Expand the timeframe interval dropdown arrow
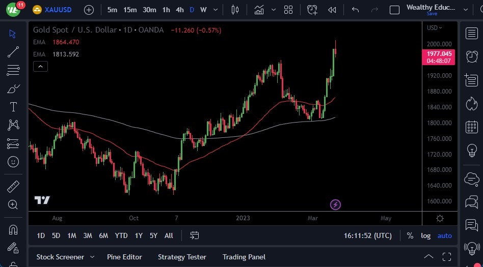 pyautogui.click(x=217, y=10)
